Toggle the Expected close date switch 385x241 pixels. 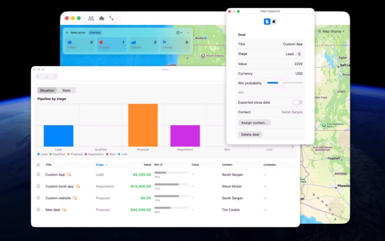click(x=297, y=102)
